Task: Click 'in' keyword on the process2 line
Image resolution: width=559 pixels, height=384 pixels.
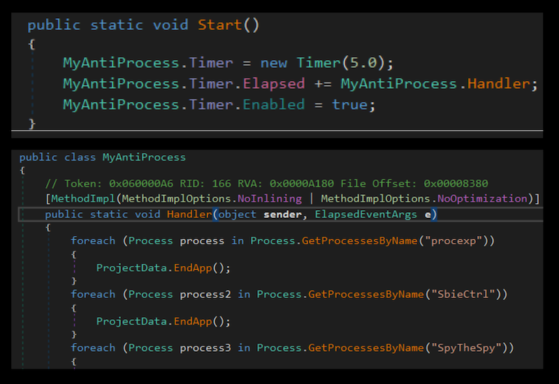Action: coord(244,294)
